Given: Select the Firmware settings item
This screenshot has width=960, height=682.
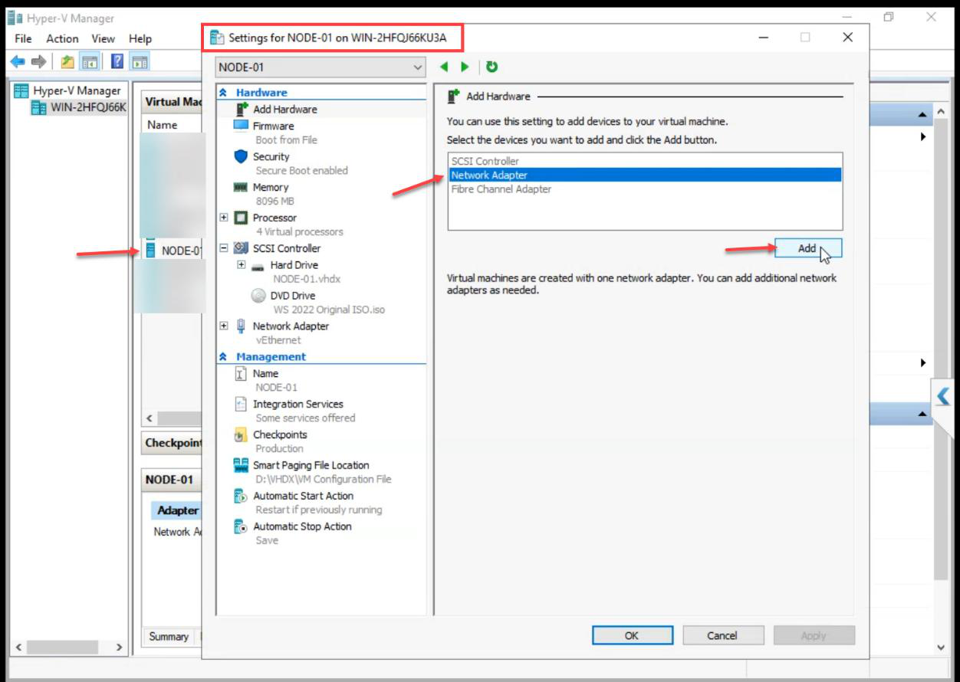Looking at the screenshot, I should (273, 126).
